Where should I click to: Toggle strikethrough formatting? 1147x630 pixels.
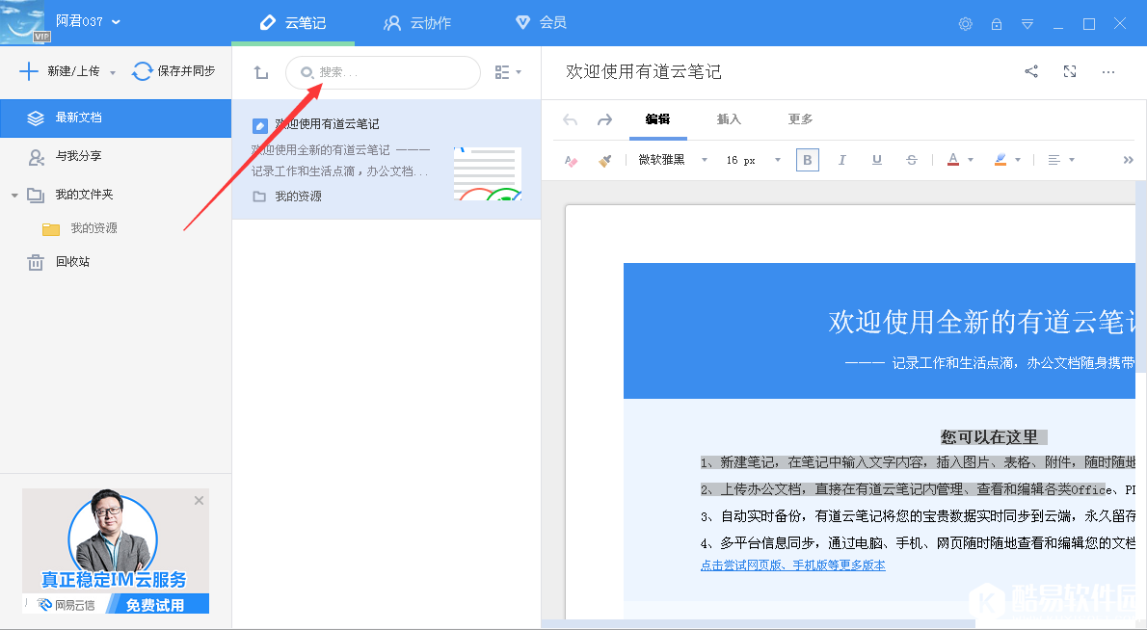911,160
